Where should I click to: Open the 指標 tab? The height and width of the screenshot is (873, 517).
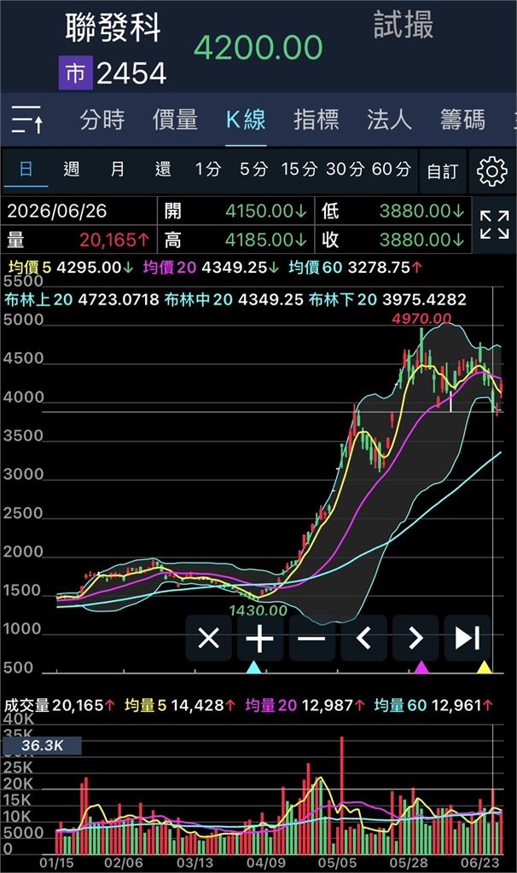tap(316, 119)
